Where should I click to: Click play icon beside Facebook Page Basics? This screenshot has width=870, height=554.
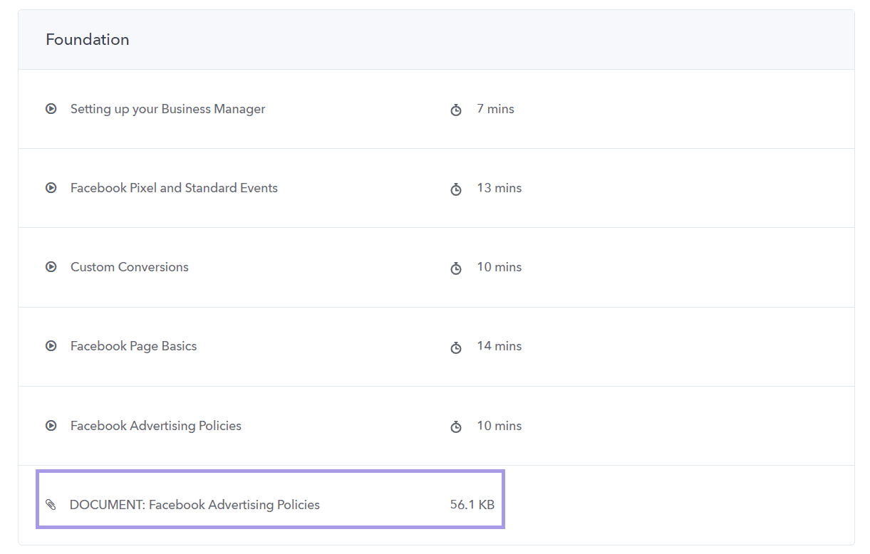click(51, 346)
